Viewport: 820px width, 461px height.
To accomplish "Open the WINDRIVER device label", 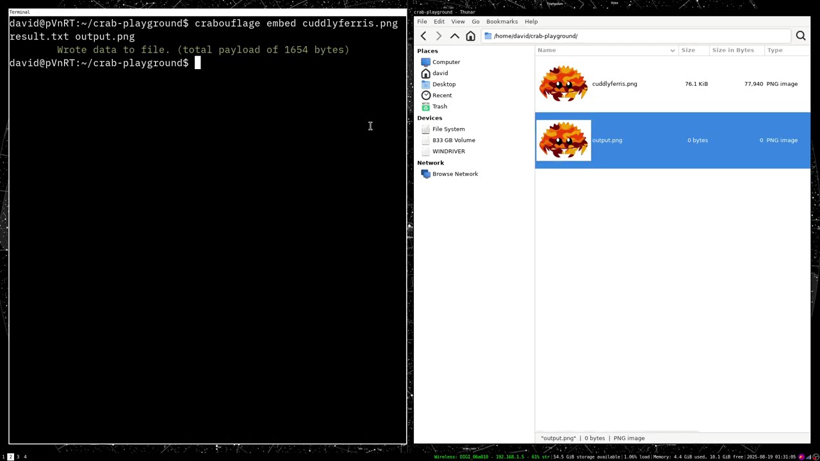I will pyautogui.click(x=448, y=151).
